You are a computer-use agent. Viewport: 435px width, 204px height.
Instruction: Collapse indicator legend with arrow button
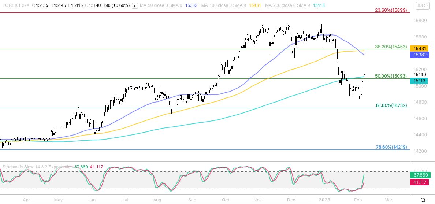[135, 6]
